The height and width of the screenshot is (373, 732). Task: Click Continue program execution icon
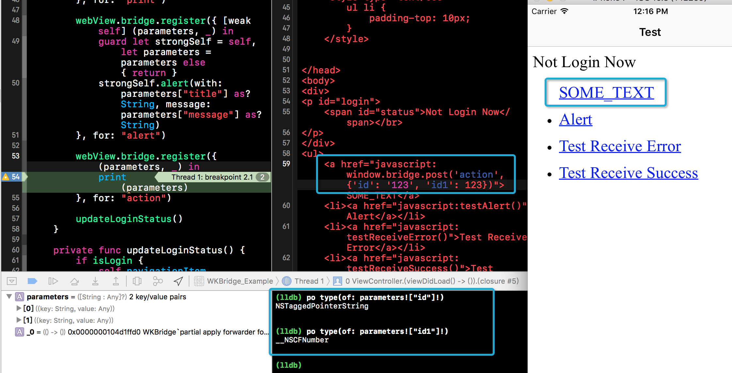(53, 281)
